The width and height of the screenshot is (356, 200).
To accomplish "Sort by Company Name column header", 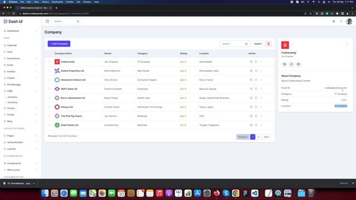I will pyautogui.click(x=63, y=53).
